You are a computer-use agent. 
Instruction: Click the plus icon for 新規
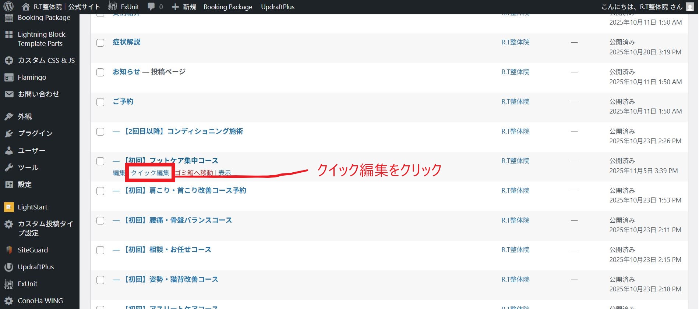(x=176, y=7)
